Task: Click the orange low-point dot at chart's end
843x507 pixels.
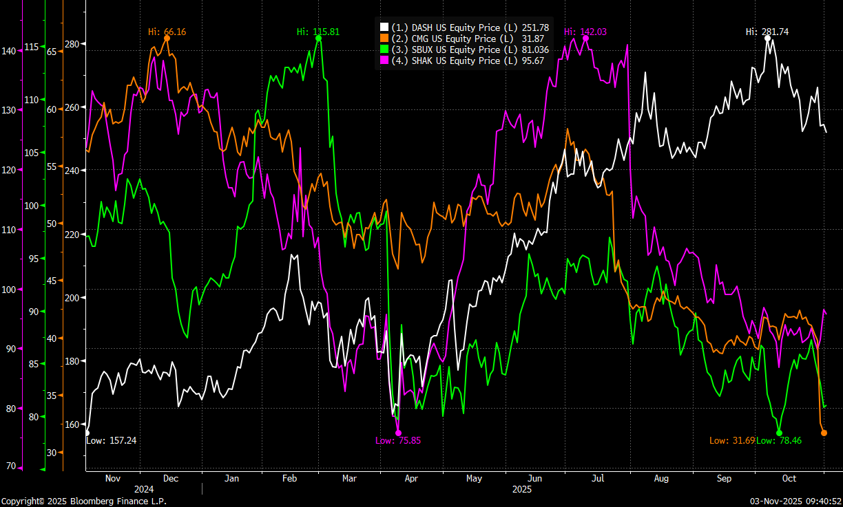Action: [824, 433]
